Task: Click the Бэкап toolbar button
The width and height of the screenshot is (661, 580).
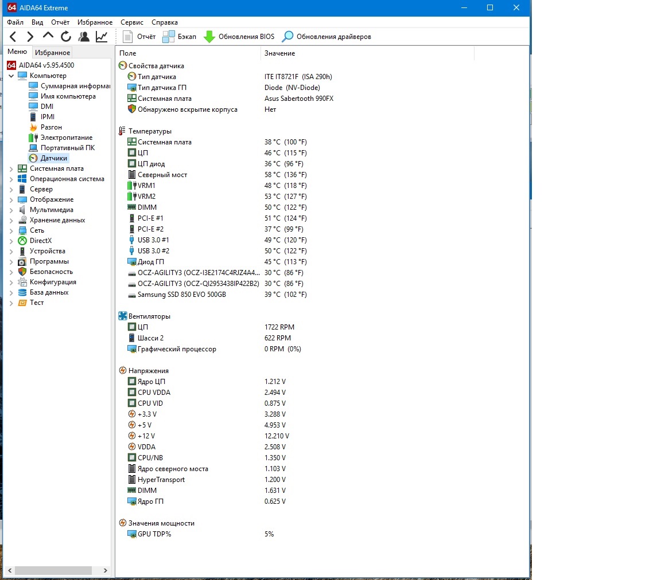Action: (180, 37)
